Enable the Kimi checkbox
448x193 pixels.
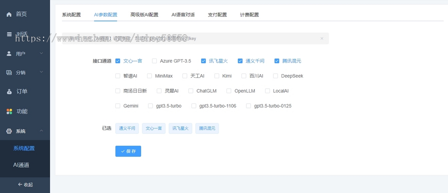(217, 76)
